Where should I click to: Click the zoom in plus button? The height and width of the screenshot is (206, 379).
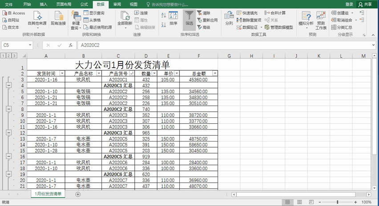(x=355, y=202)
